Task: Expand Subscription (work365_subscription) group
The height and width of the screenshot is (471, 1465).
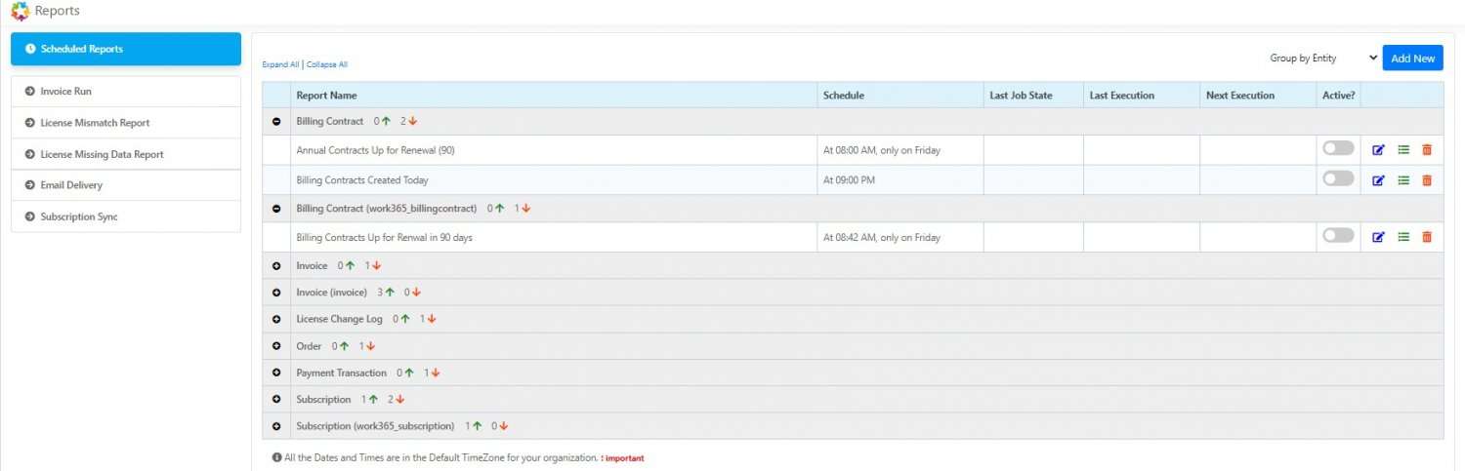Action: coord(276,426)
